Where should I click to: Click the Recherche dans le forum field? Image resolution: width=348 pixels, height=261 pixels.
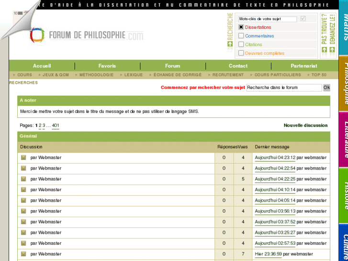(284, 88)
